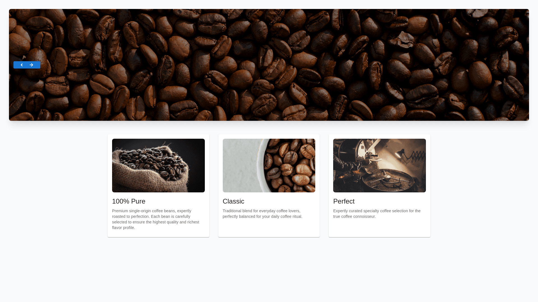Click empty space below the Classic description
The image size is (538, 302).
[x=269, y=228]
